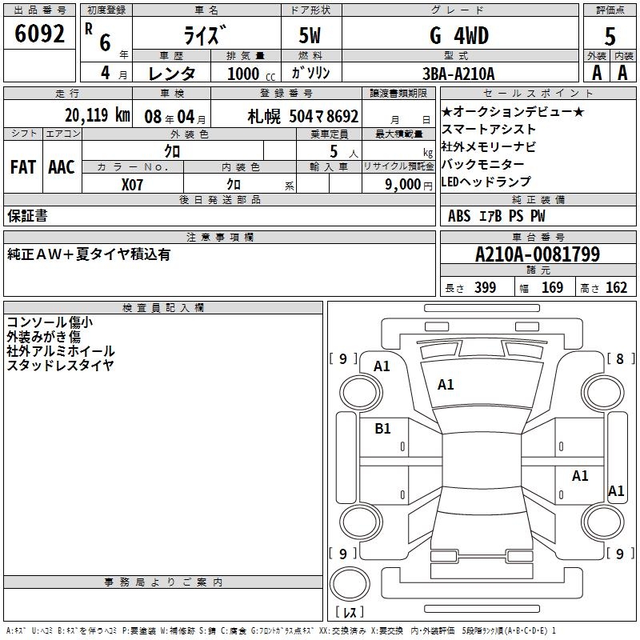The width and height of the screenshot is (640, 640).
Task: Select バックモニター line
Action: tap(483, 164)
